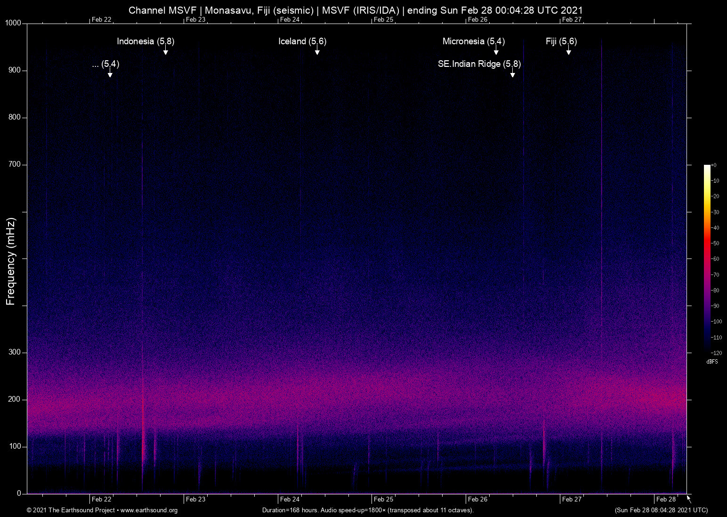This screenshot has width=727, height=517.
Task: Click the arrow marker under Fiji (5.6)
Action: pyautogui.click(x=569, y=51)
